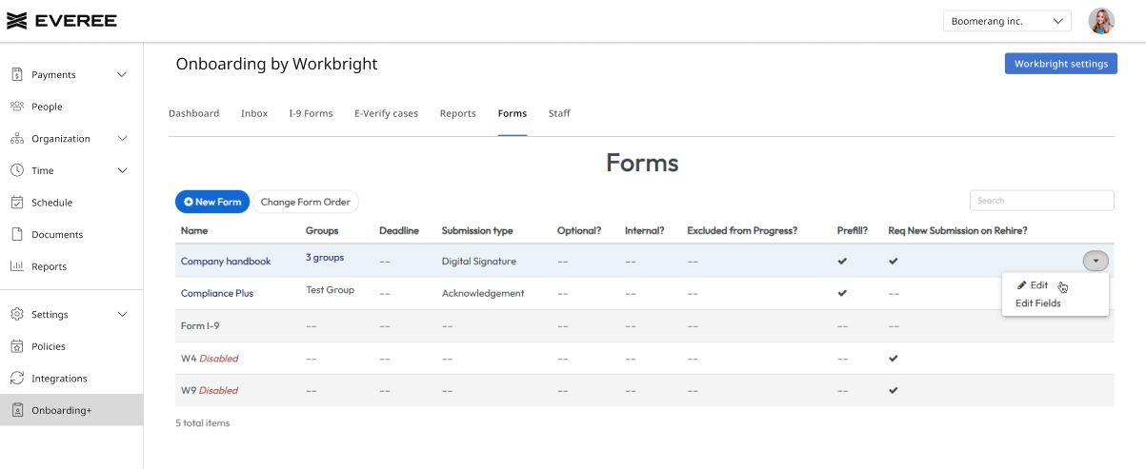Click the Payments sidebar icon
The image size is (1146, 469).
coord(17,74)
